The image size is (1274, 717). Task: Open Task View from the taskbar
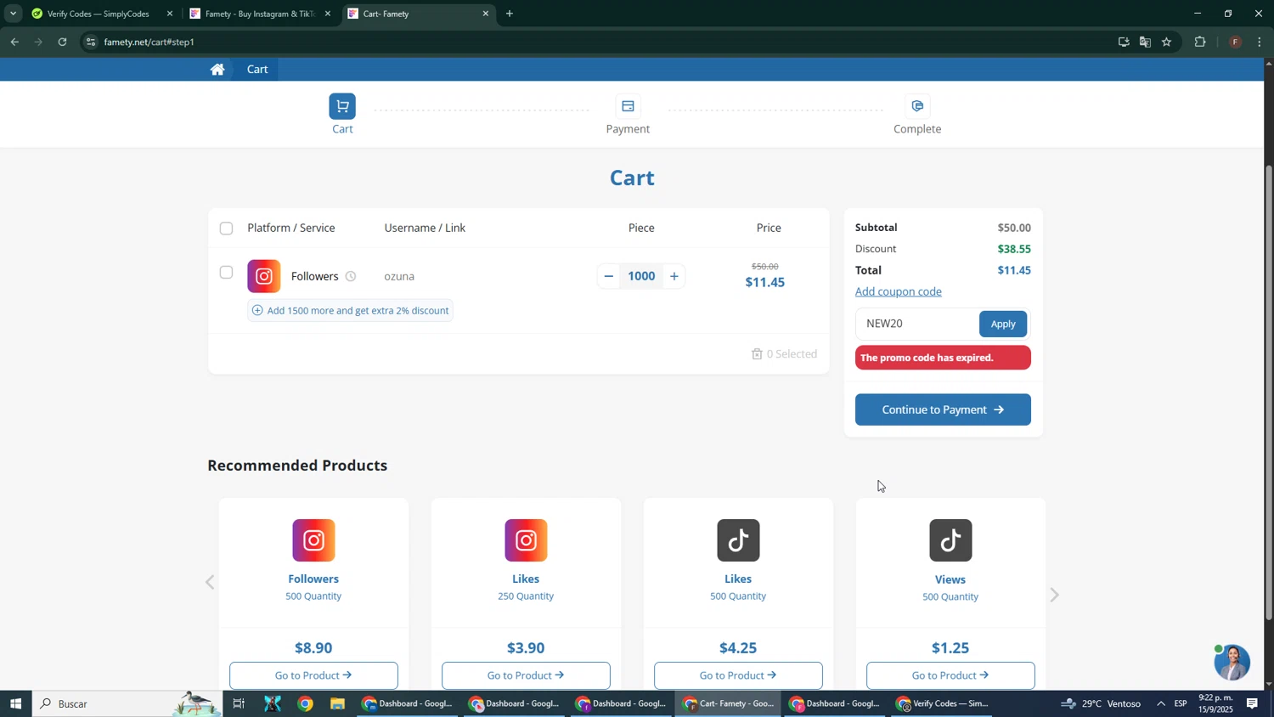pyautogui.click(x=239, y=703)
